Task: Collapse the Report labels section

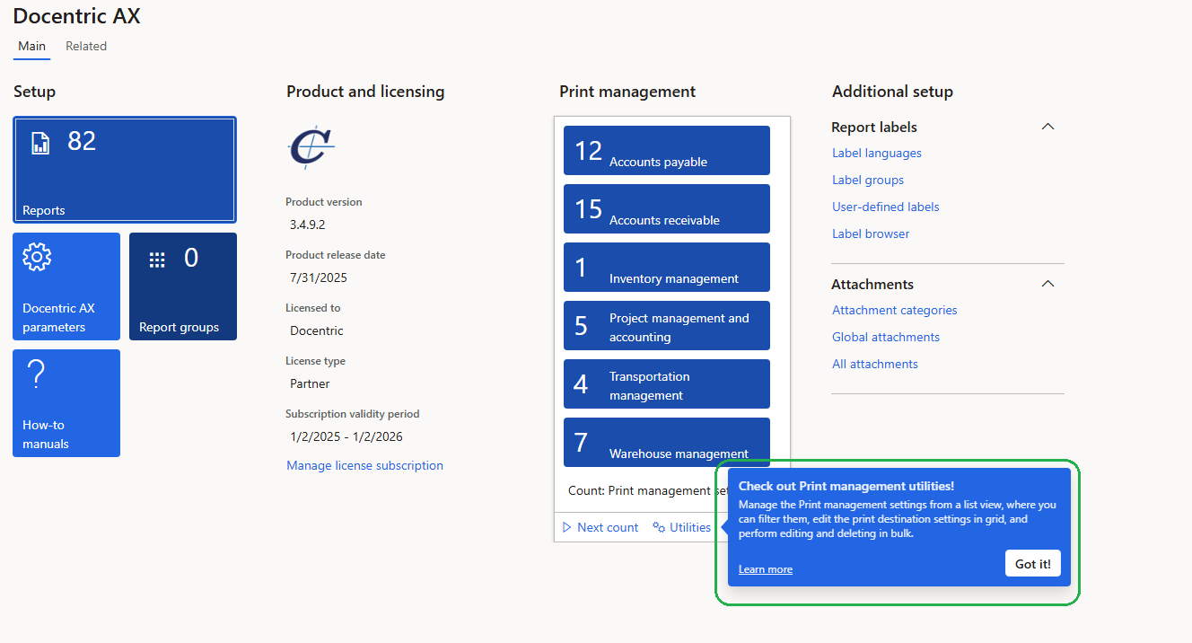Action: pos(1047,127)
